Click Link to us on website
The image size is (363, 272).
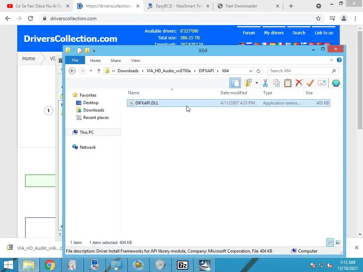(324, 33)
